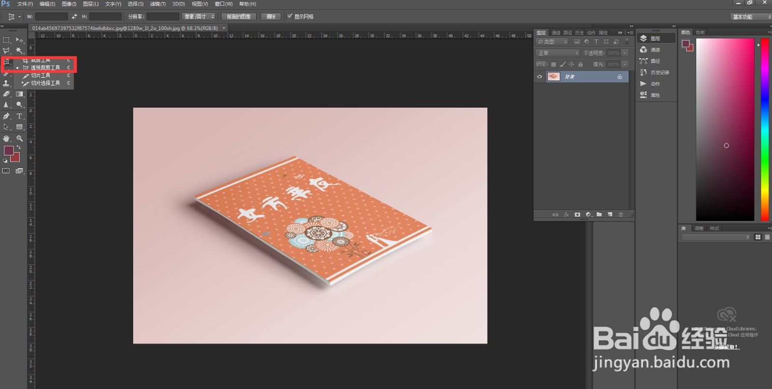Select the Rectangular Marquee tool
The image size is (772, 389).
point(6,40)
